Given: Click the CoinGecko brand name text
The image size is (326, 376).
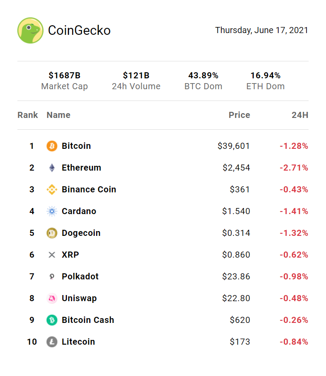Looking at the screenshot, I should tap(79, 30).
